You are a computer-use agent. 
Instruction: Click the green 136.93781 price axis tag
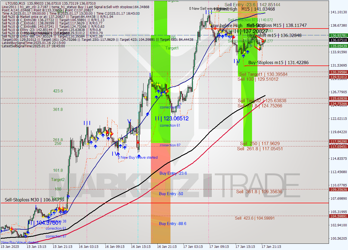point(338,35)
